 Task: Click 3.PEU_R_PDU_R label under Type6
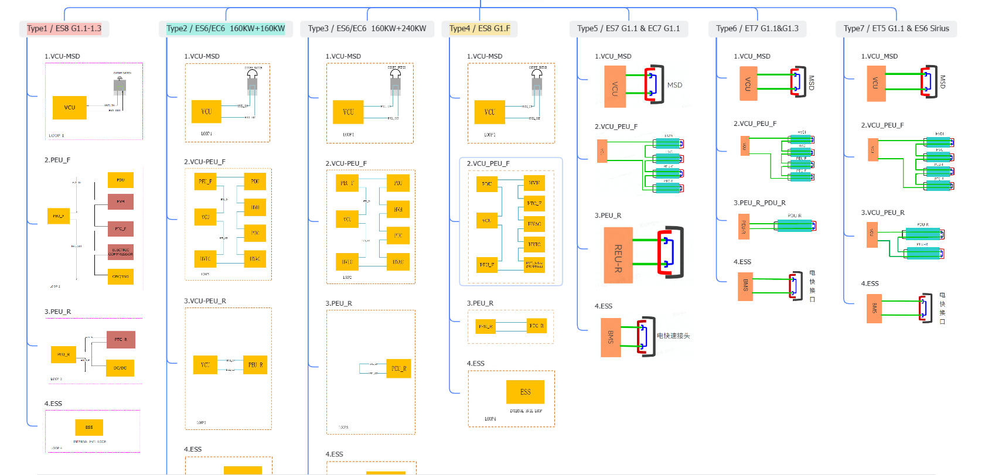pos(759,203)
